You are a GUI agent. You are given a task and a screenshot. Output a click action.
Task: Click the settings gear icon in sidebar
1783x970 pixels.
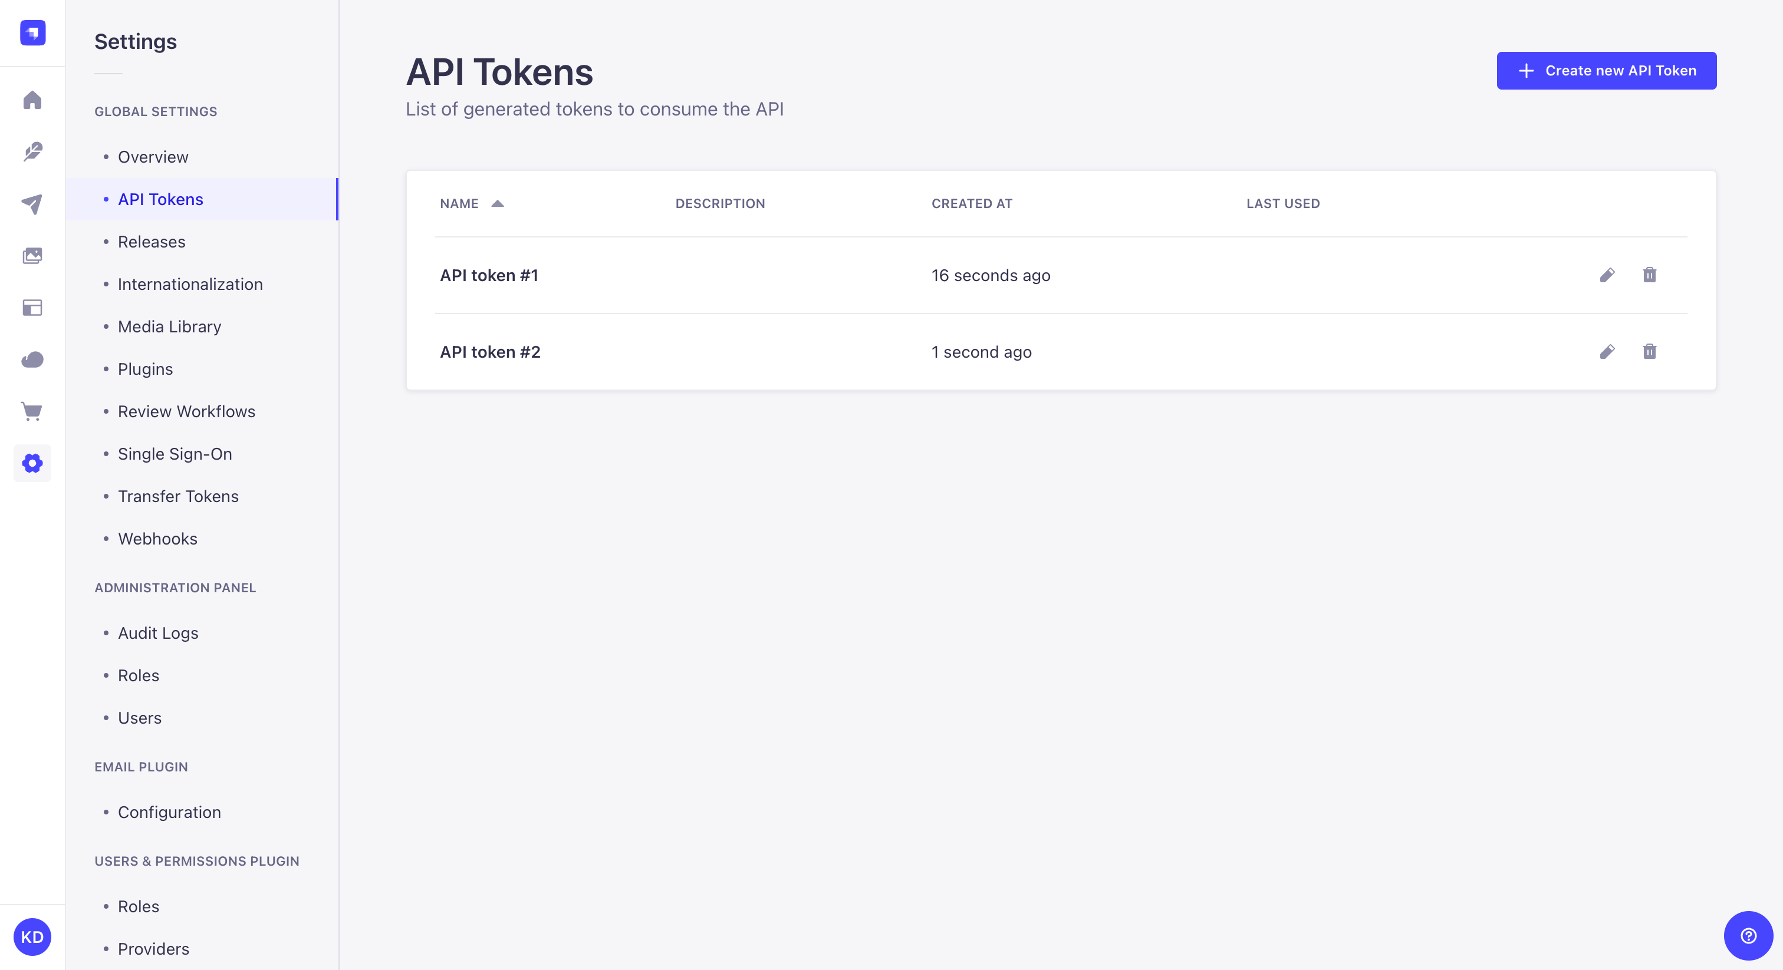32,464
